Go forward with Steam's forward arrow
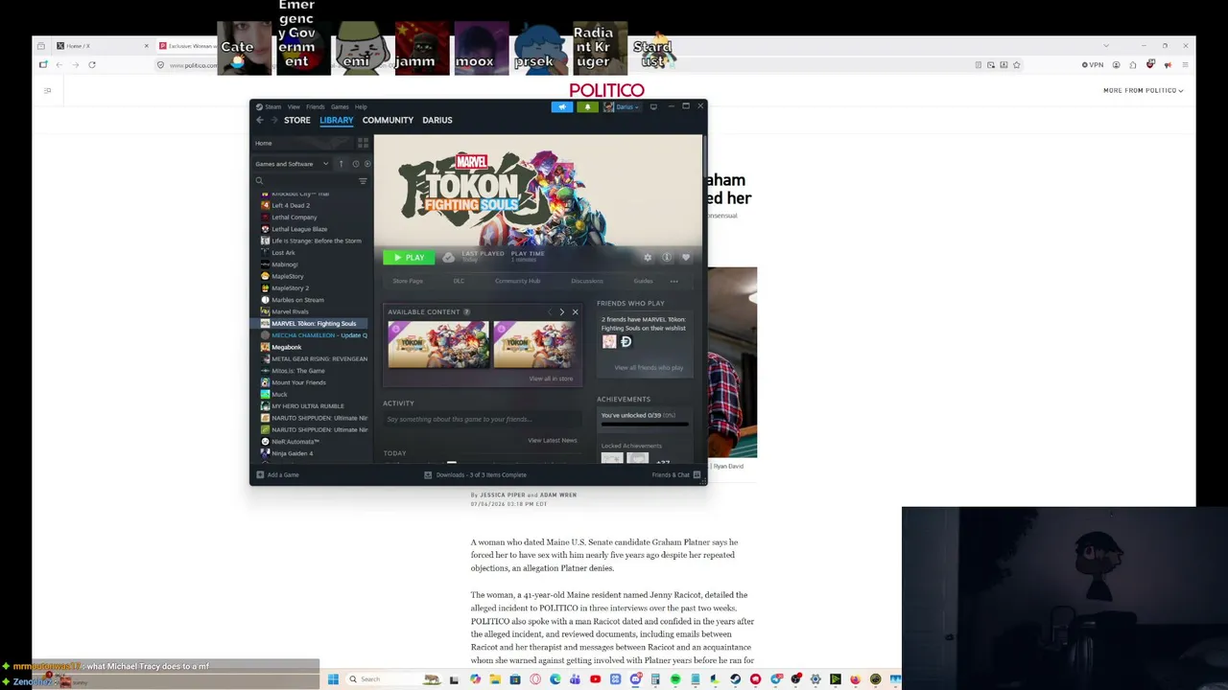This screenshot has width=1228, height=690. pyautogui.click(x=274, y=120)
